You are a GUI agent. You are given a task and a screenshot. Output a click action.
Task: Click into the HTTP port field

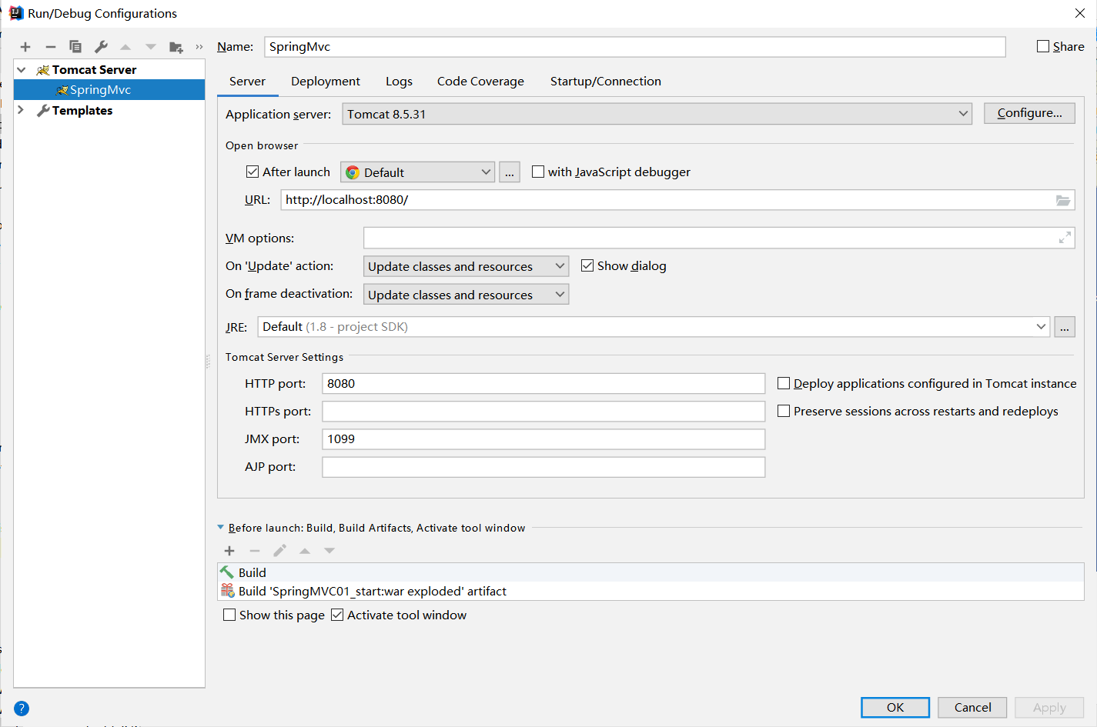point(543,384)
